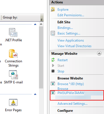Click View Applications link
The height and width of the screenshot is (114, 104).
71,40
